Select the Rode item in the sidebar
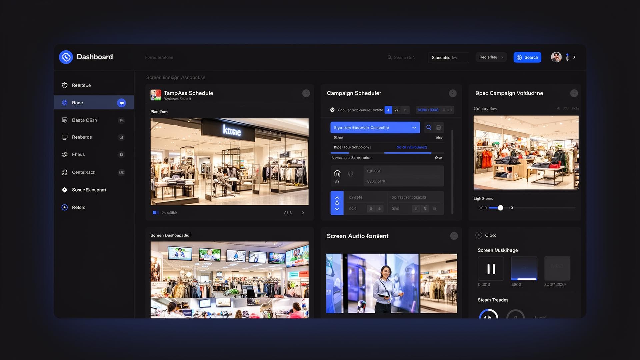640x360 pixels. click(77, 102)
